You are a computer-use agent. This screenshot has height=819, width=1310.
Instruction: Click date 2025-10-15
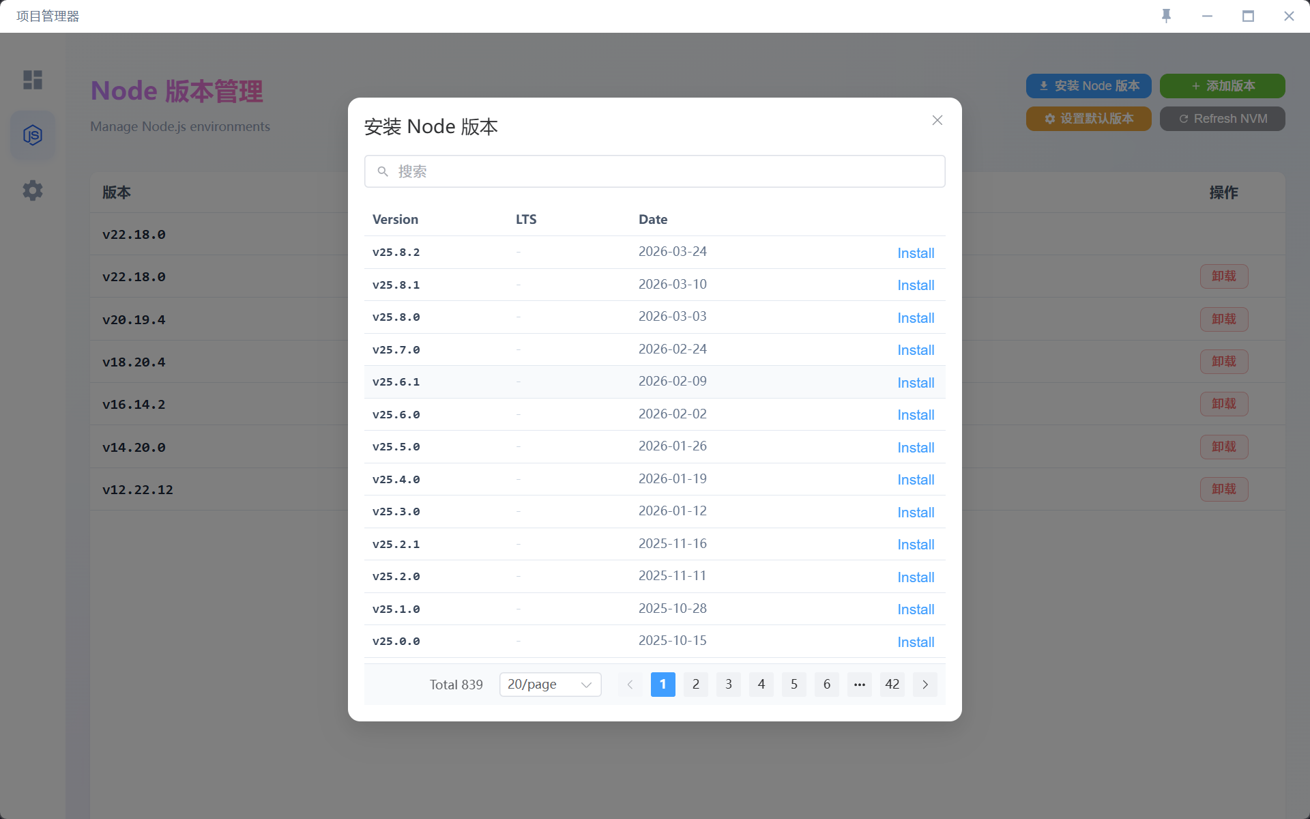(673, 641)
